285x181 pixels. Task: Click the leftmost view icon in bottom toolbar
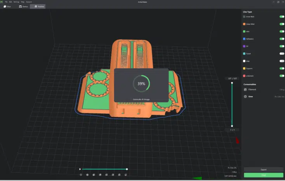(x=81, y=175)
